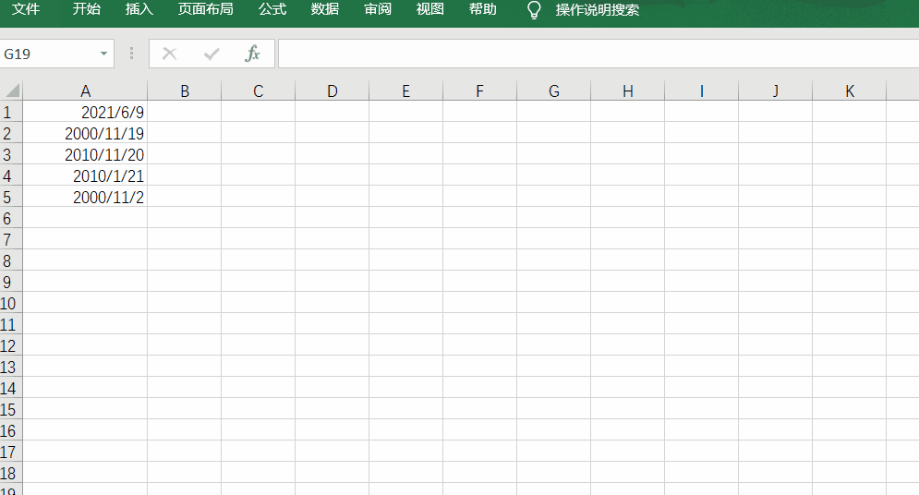Open the 文件 menu tab
919x495 pixels.
pos(26,9)
